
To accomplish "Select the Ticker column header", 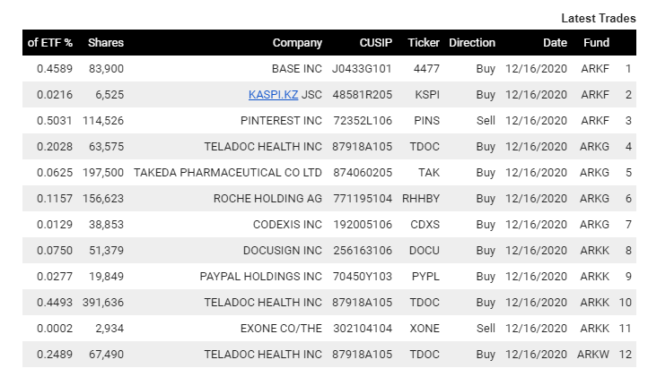I will coord(424,42).
